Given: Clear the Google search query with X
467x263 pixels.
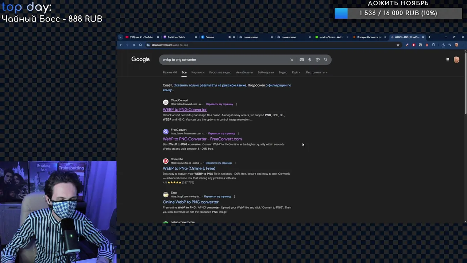Looking at the screenshot, I should pyautogui.click(x=292, y=60).
